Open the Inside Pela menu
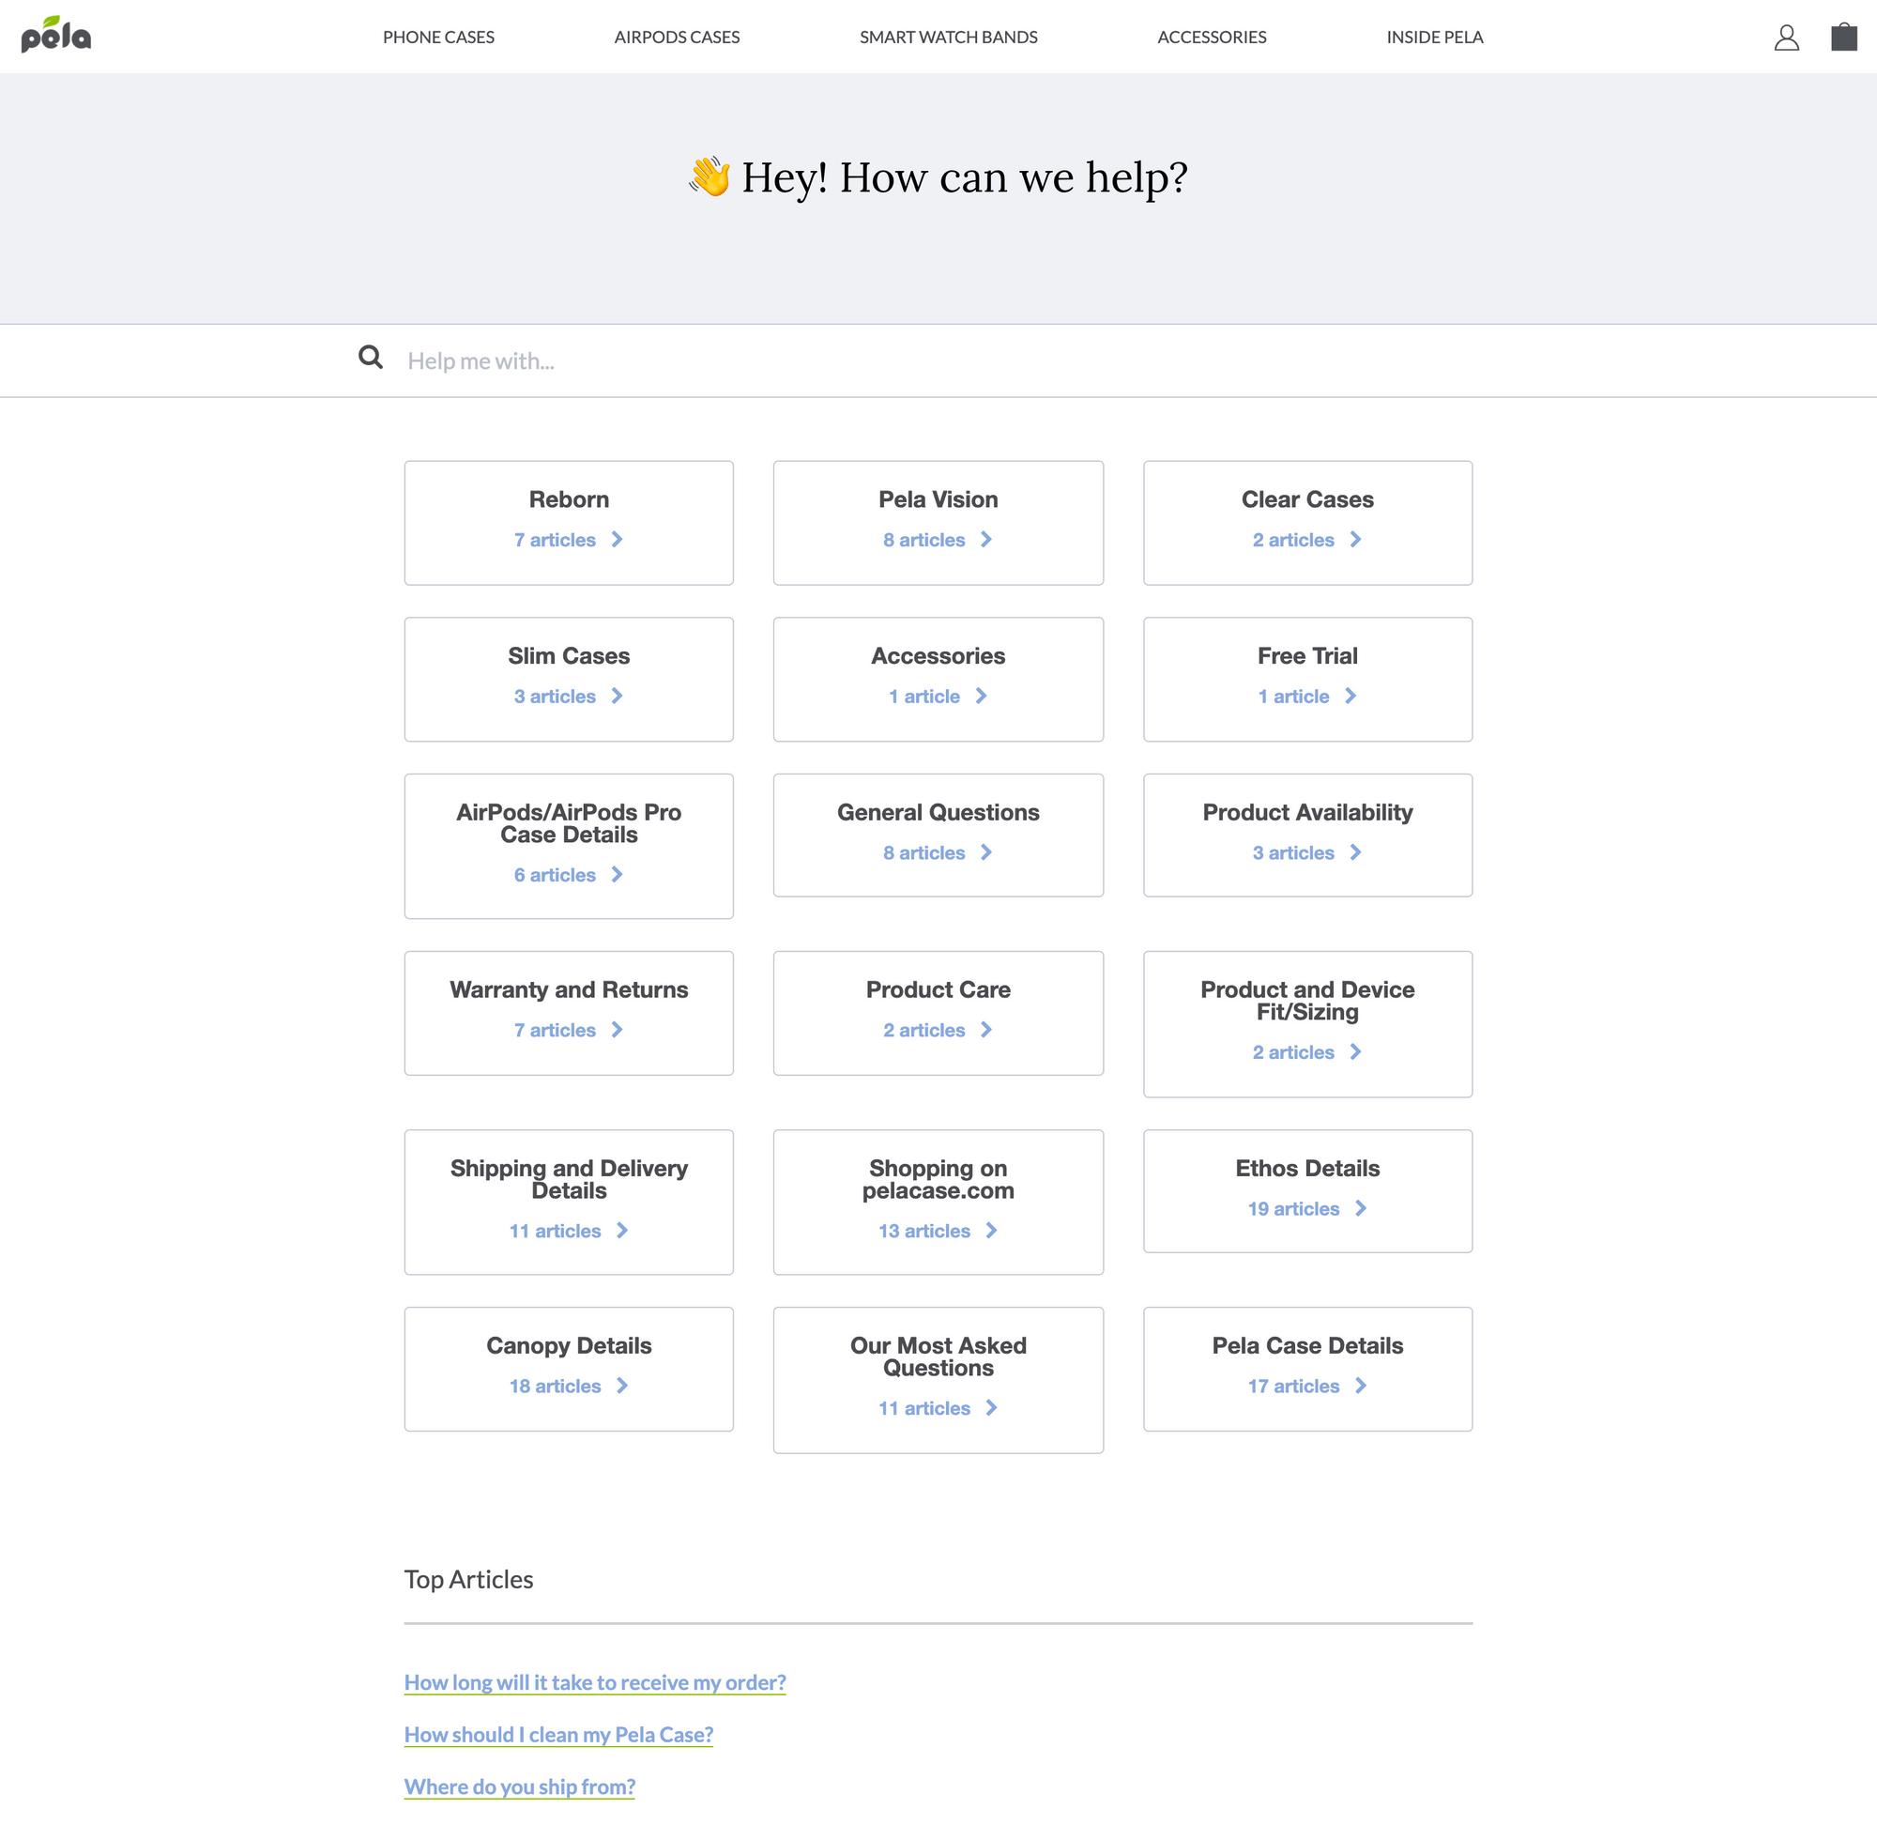Image resolution: width=1877 pixels, height=1824 pixels. click(x=1434, y=38)
